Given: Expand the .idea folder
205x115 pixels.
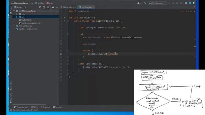Looking at the screenshot, I should pos(17,14).
